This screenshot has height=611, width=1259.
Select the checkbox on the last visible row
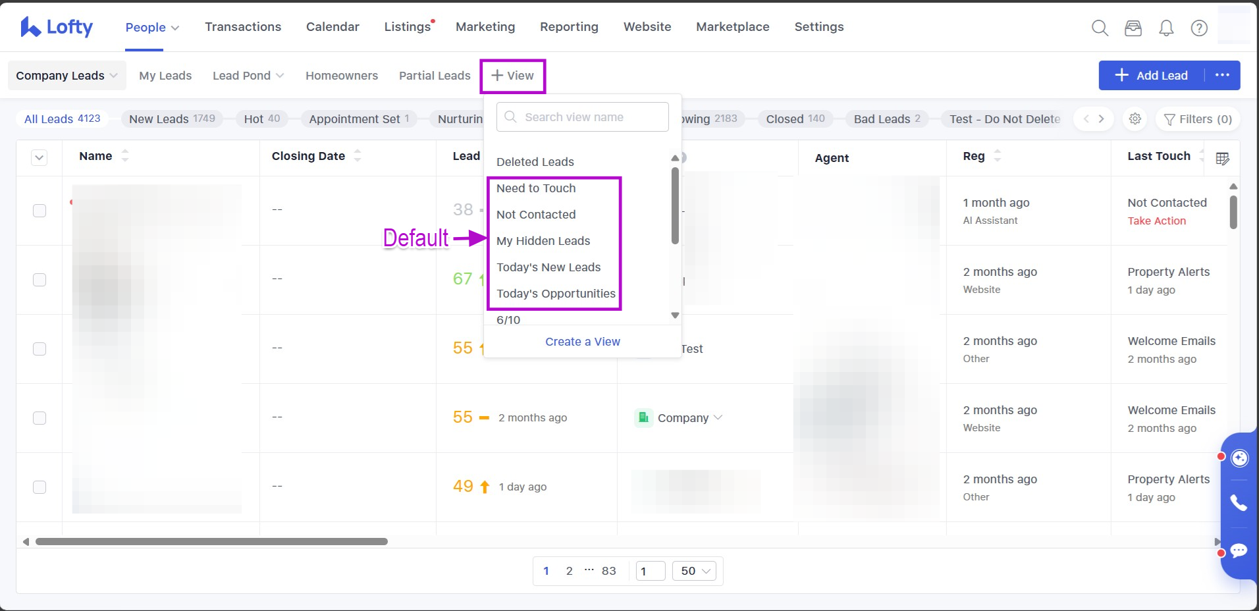[40, 487]
